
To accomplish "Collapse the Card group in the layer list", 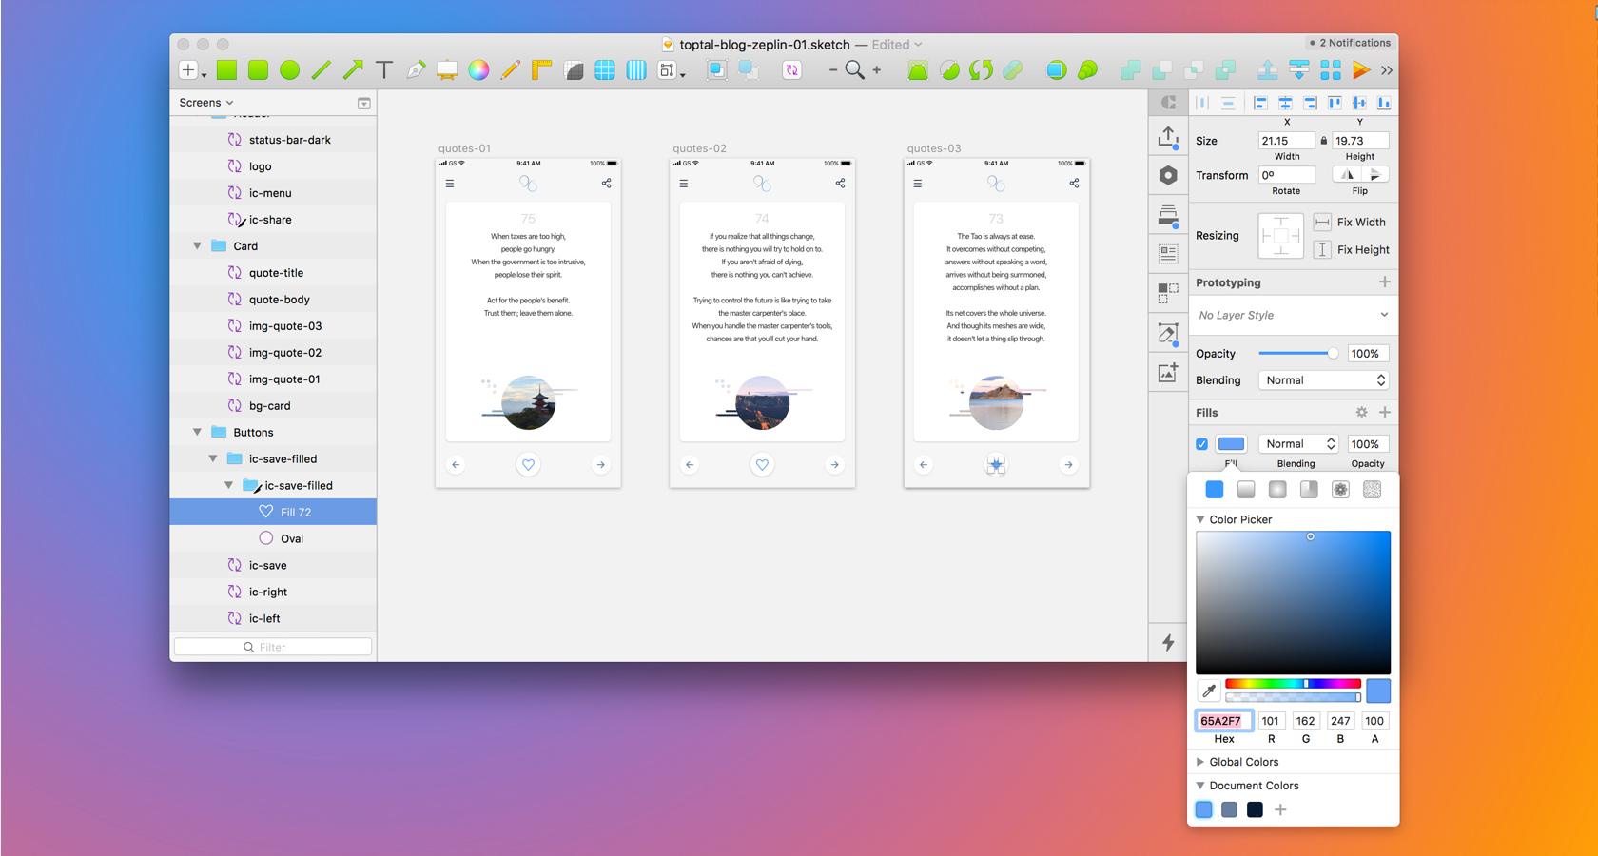I will [x=197, y=245].
